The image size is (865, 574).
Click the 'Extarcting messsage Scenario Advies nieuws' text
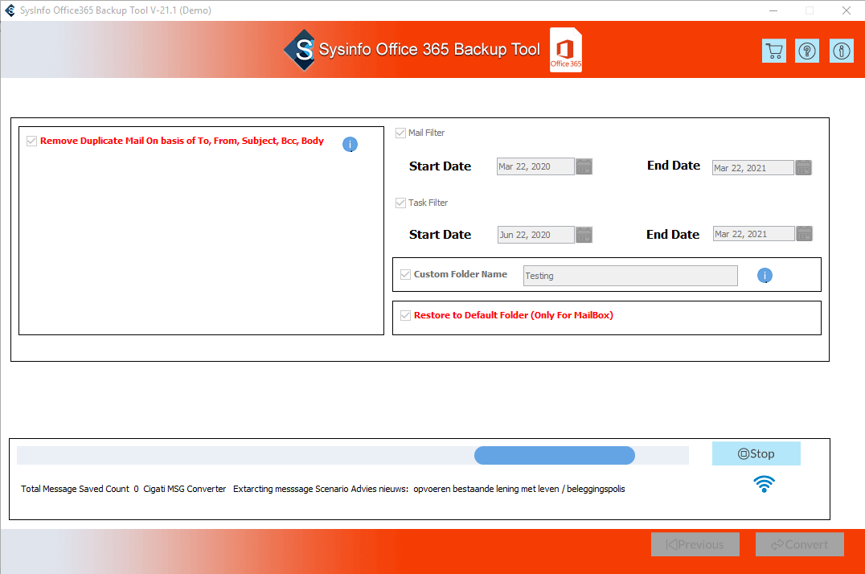click(x=321, y=489)
